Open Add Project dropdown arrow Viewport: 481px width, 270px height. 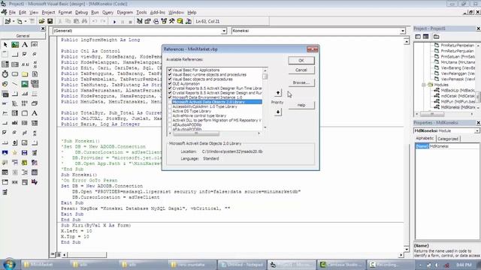pos(14,22)
